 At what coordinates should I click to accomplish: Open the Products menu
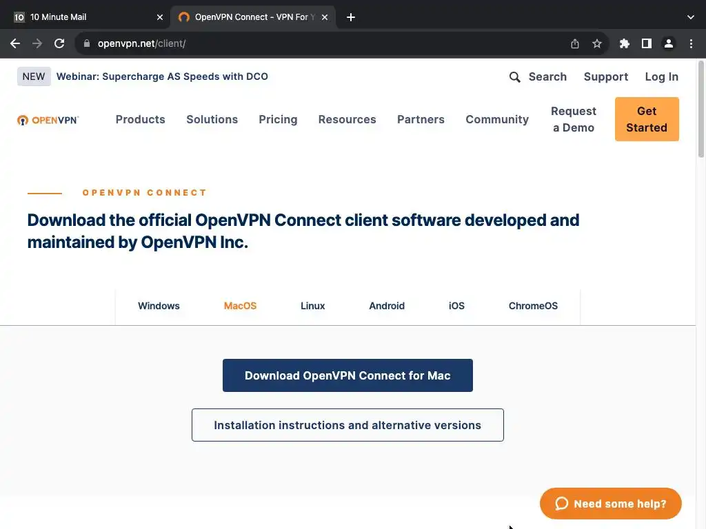click(x=141, y=119)
